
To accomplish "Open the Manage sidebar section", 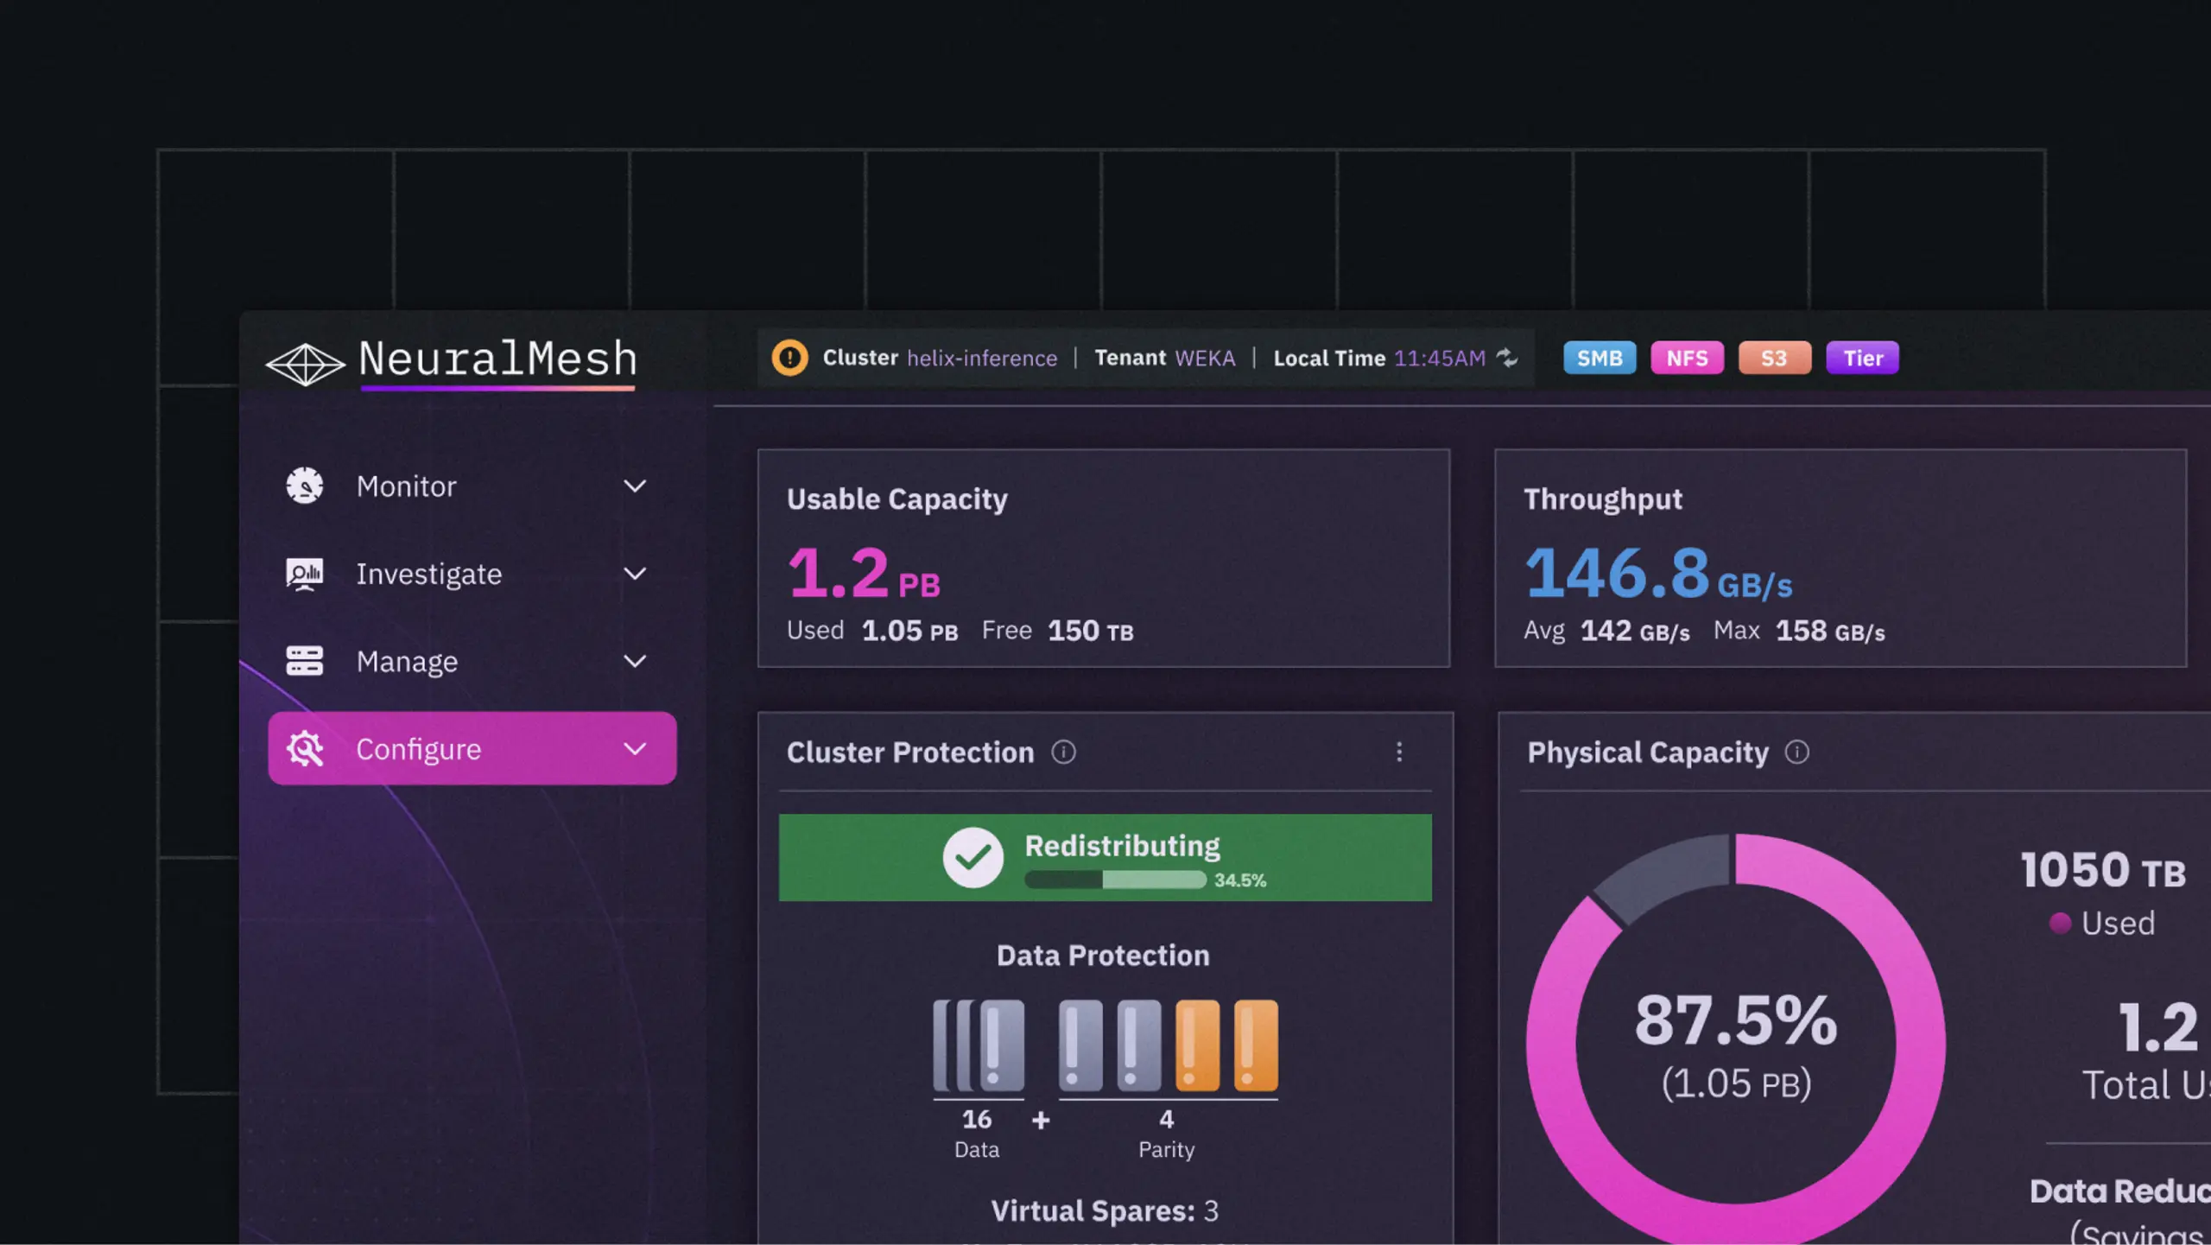I will click(x=472, y=662).
